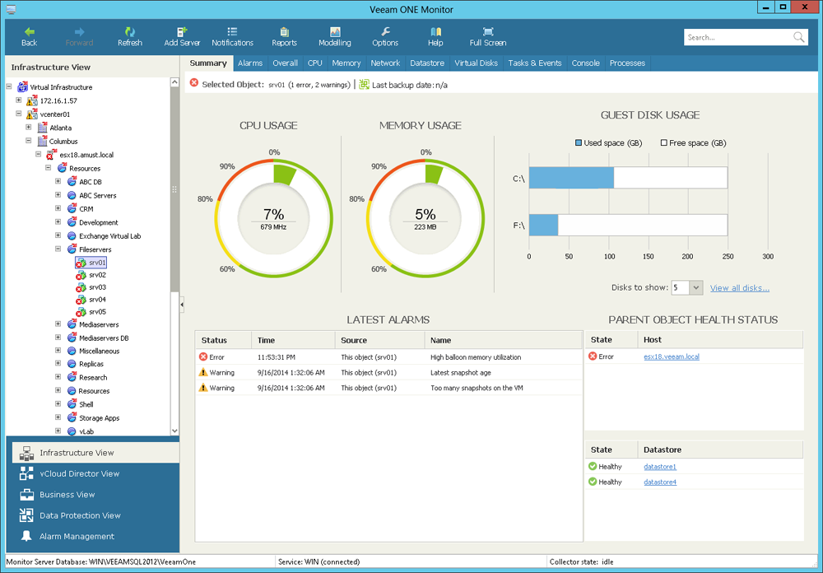Open Alarm Management view

pyautogui.click(x=77, y=537)
